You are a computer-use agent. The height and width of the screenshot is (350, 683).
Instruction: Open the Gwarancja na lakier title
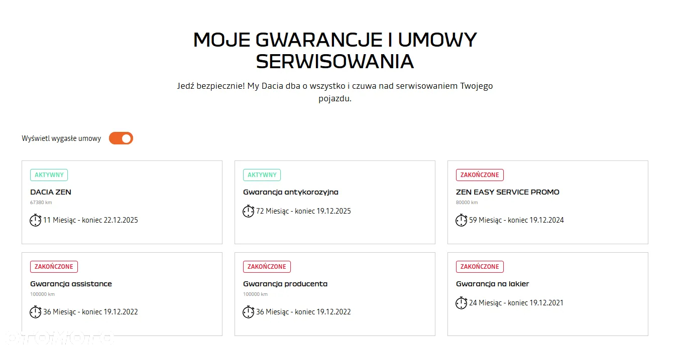(x=492, y=284)
